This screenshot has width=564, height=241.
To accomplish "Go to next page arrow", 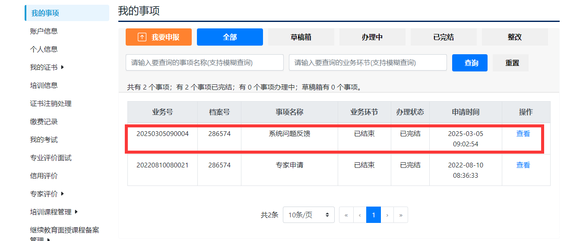I will point(387,215).
